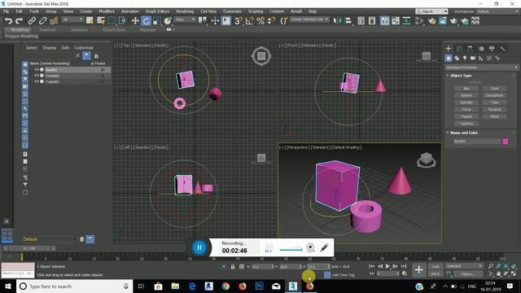Open the Graph Editors menu
The height and width of the screenshot is (293, 521).
click(x=157, y=11)
